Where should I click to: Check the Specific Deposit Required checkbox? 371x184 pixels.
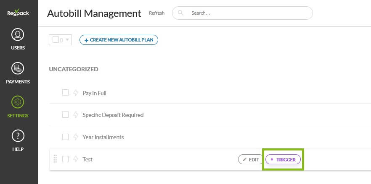[x=65, y=114]
